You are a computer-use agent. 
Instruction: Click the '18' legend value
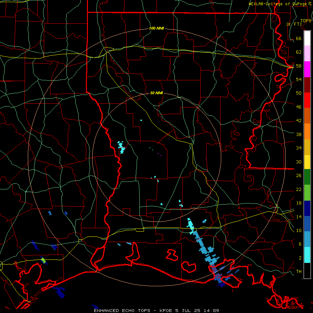tap(299, 203)
